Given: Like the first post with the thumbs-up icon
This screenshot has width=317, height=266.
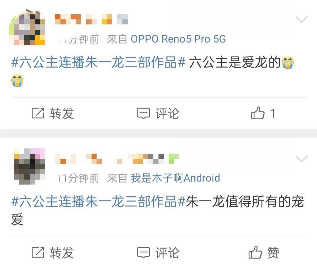Looking at the screenshot, I should [258, 113].
